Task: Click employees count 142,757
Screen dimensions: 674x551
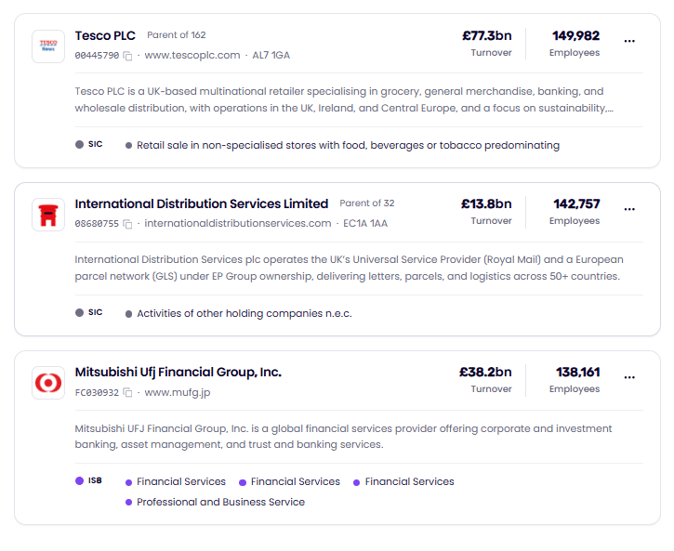Action: click(x=576, y=204)
